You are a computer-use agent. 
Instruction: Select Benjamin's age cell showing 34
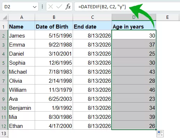click(x=134, y=107)
